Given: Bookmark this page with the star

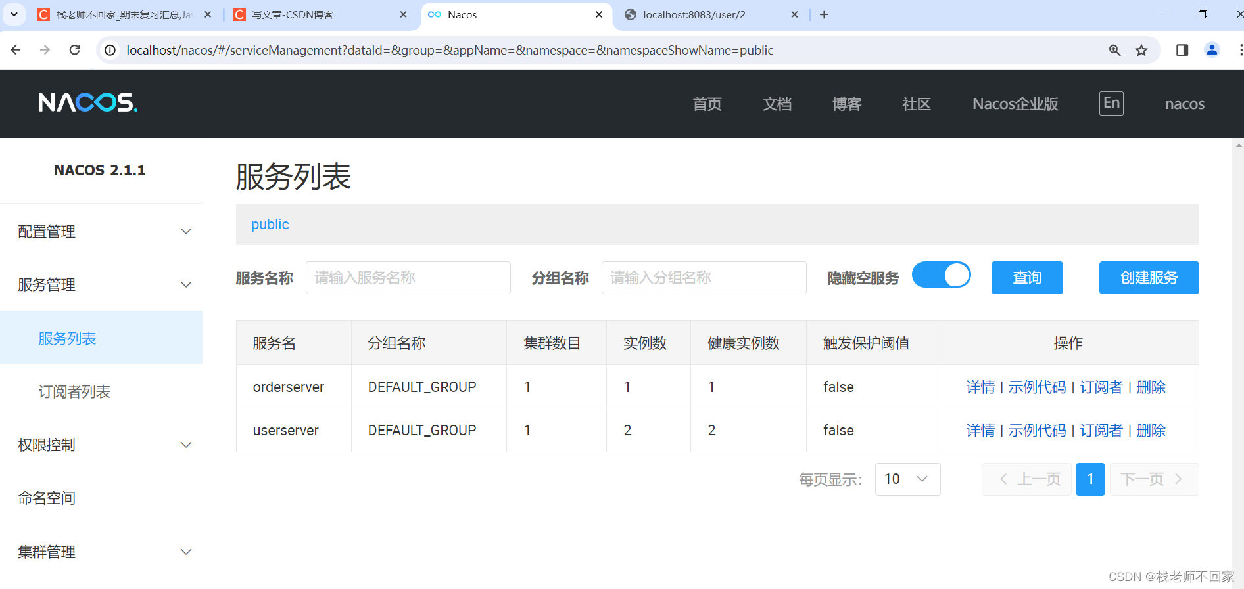Looking at the screenshot, I should pyautogui.click(x=1141, y=50).
